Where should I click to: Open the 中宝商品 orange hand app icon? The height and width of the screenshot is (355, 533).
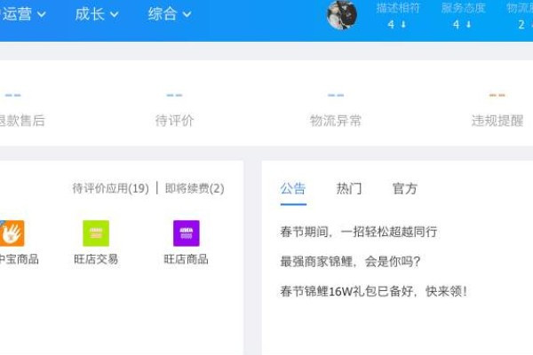(x=12, y=233)
